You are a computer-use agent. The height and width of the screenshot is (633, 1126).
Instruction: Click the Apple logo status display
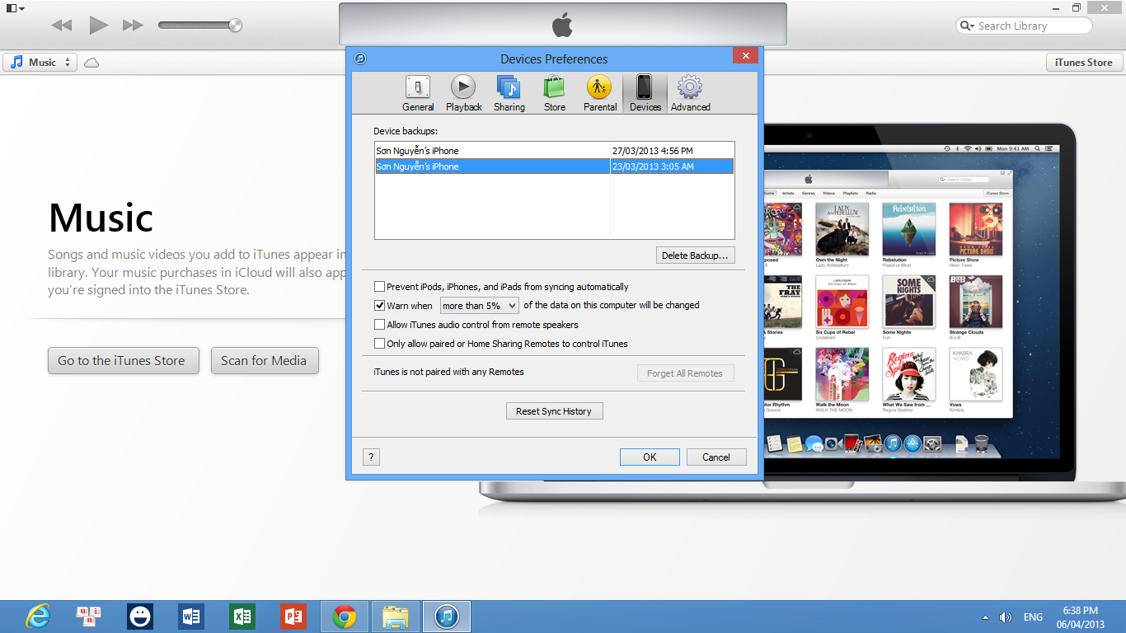tap(562, 25)
